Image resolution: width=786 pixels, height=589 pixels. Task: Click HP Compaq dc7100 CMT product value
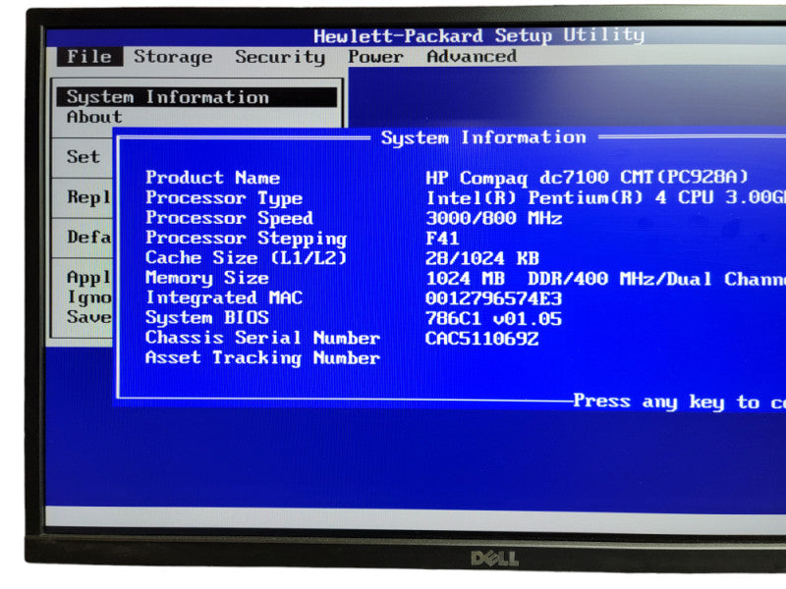click(x=587, y=178)
